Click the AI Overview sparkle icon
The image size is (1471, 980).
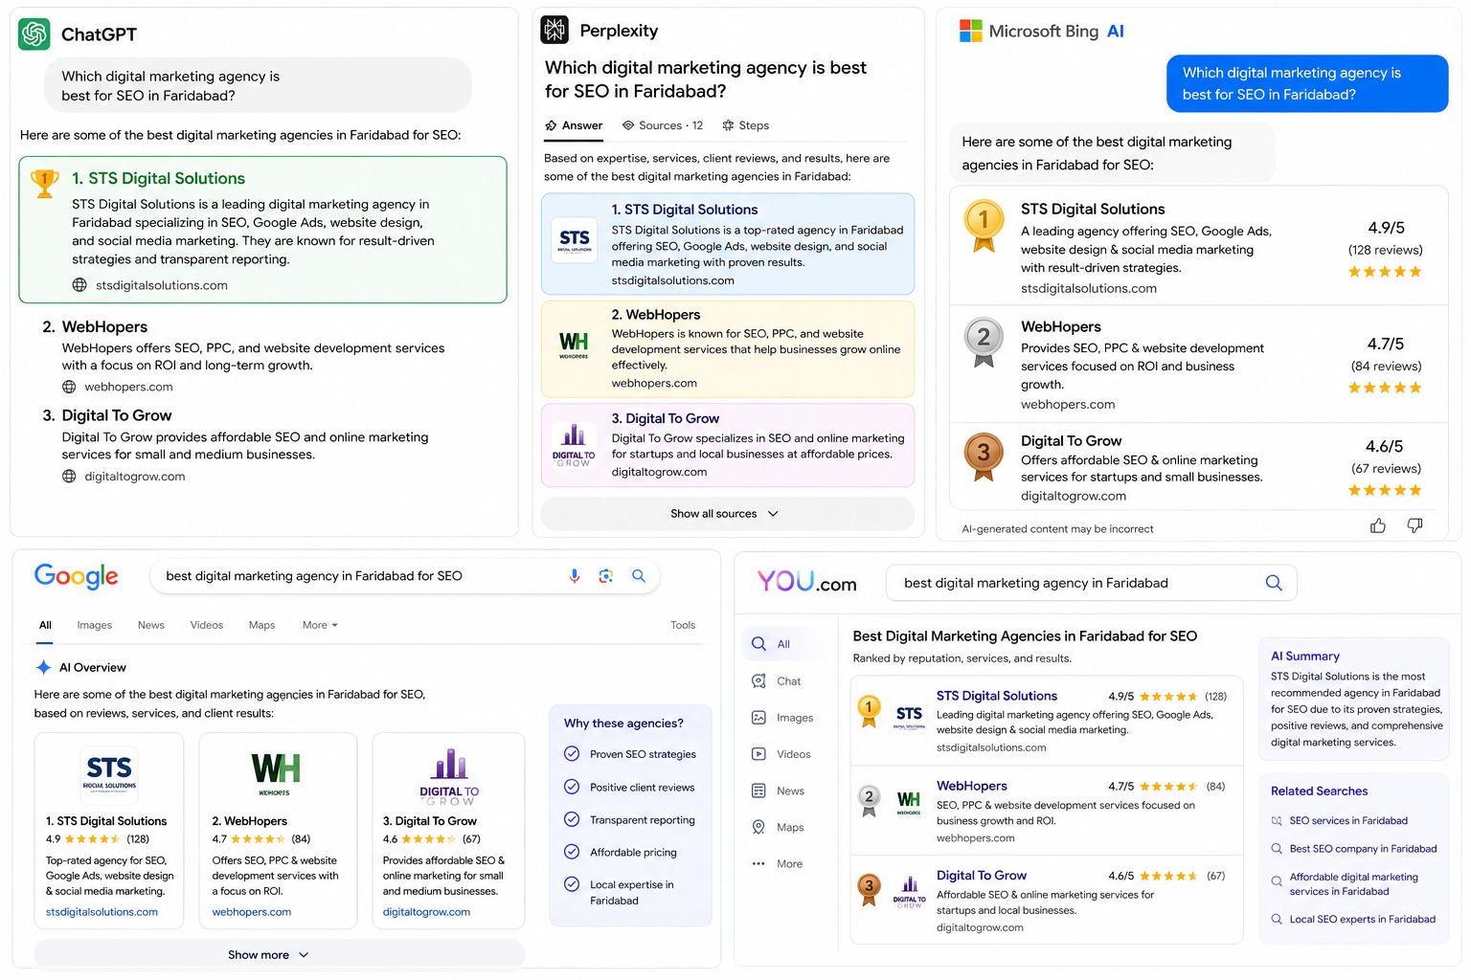(43, 667)
